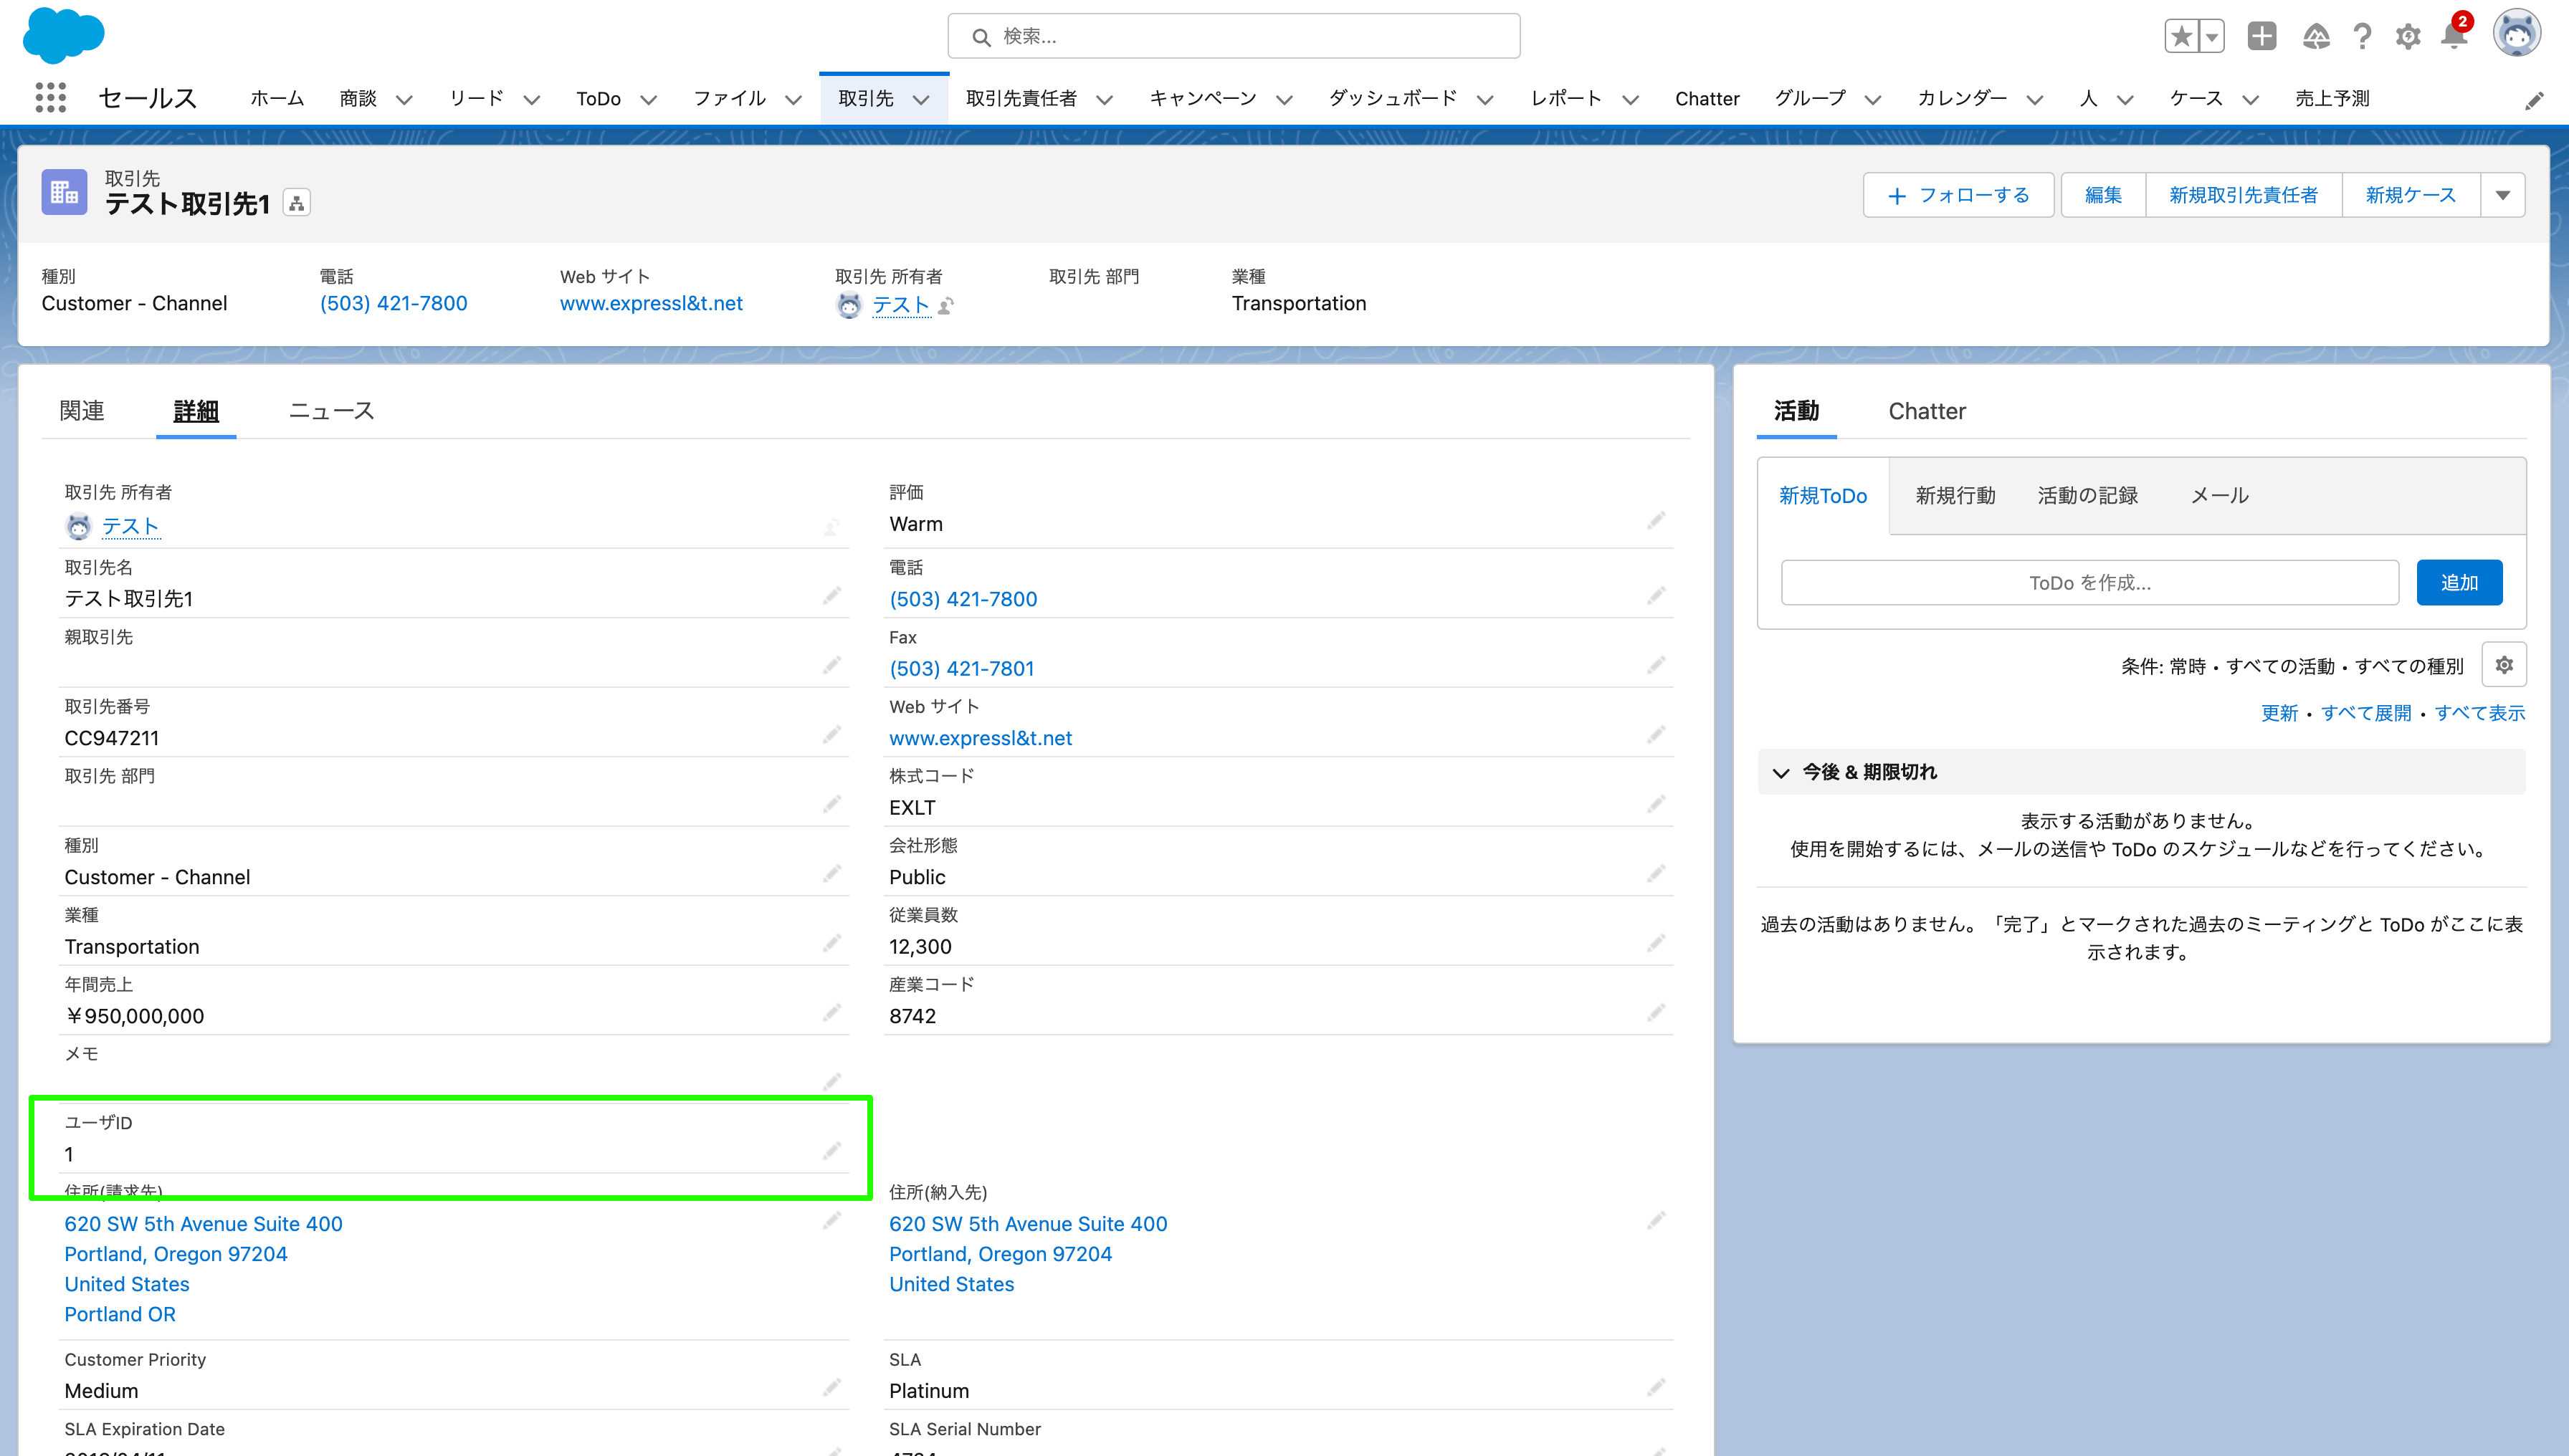2569x1456 pixels.
Task: Open the 商談 tab dropdown chevron
Action: (404, 99)
